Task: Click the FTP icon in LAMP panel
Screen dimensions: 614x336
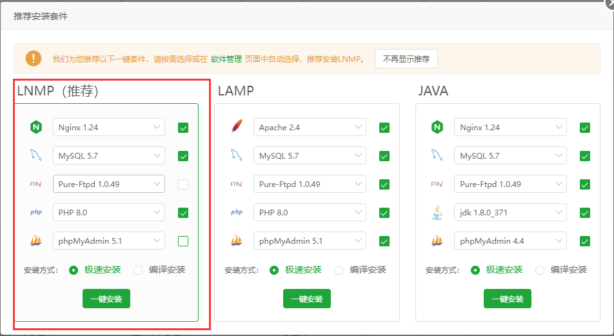Action: click(x=237, y=184)
